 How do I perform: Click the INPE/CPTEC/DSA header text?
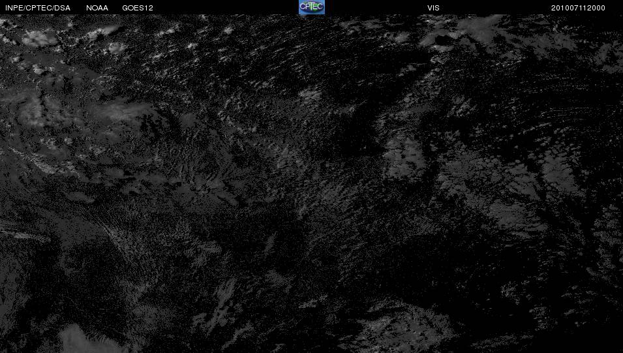tap(38, 8)
